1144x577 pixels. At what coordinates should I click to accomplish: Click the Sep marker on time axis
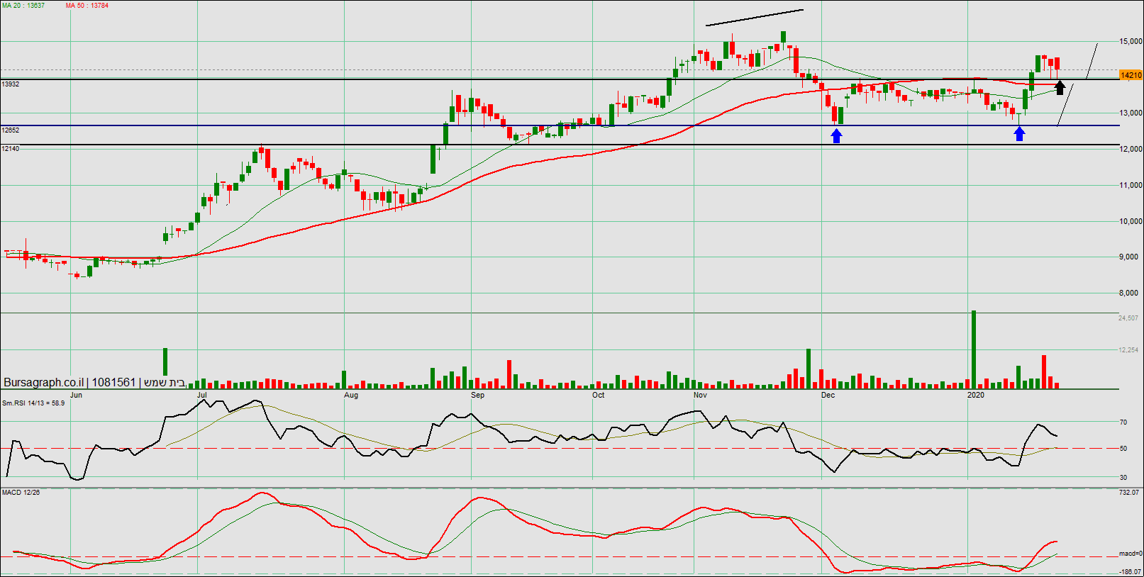(x=477, y=396)
